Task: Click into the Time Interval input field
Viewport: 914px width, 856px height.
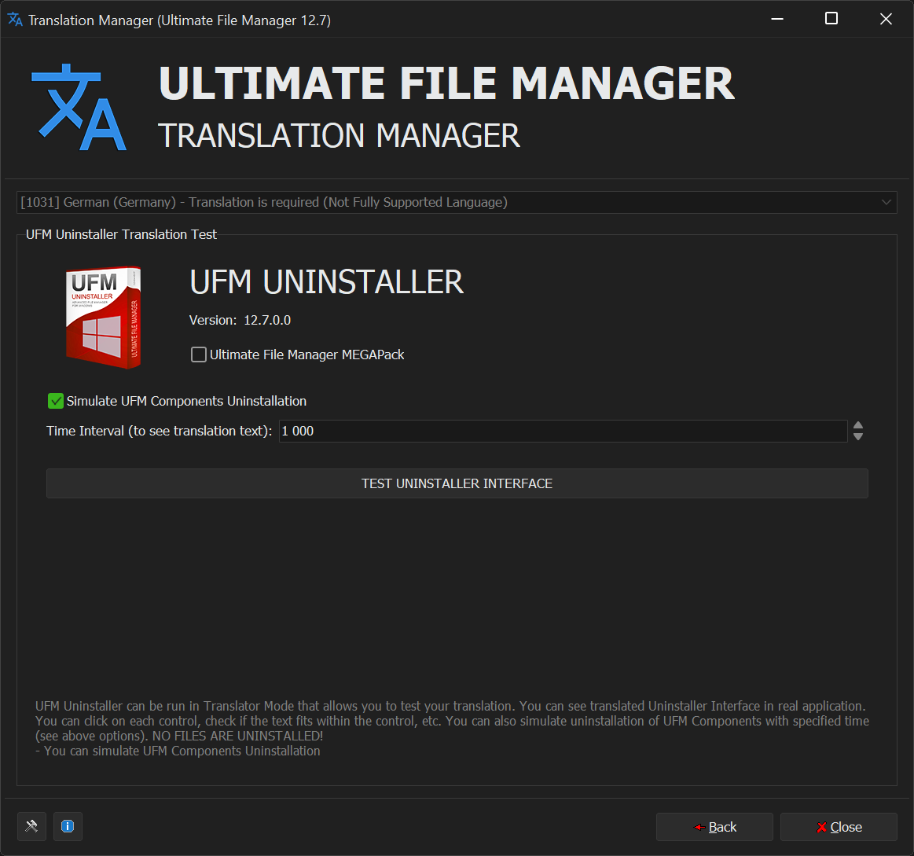Action: coord(562,431)
